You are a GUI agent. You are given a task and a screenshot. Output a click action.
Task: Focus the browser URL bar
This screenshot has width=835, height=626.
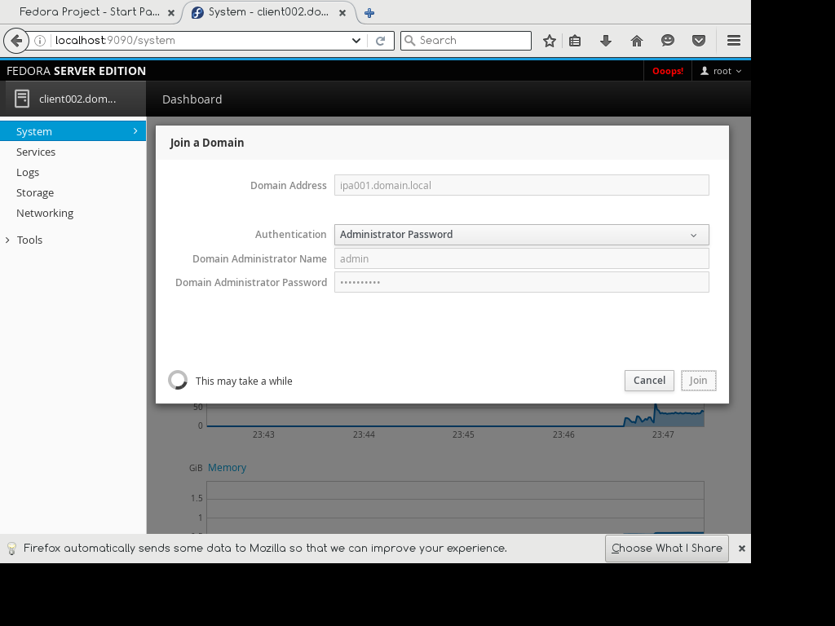click(x=200, y=41)
